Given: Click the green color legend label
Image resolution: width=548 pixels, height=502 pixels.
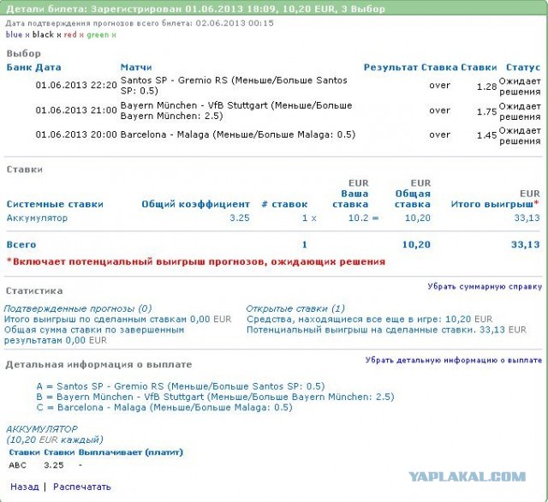Looking at the screenshot, I should (x=98, y=35).
